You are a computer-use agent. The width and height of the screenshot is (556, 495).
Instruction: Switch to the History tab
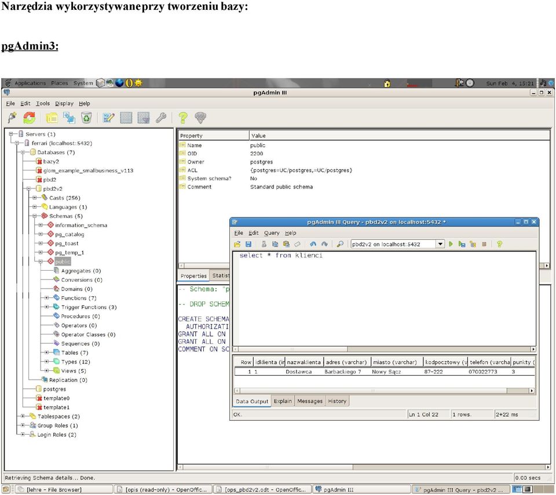(x=337, y=401)
